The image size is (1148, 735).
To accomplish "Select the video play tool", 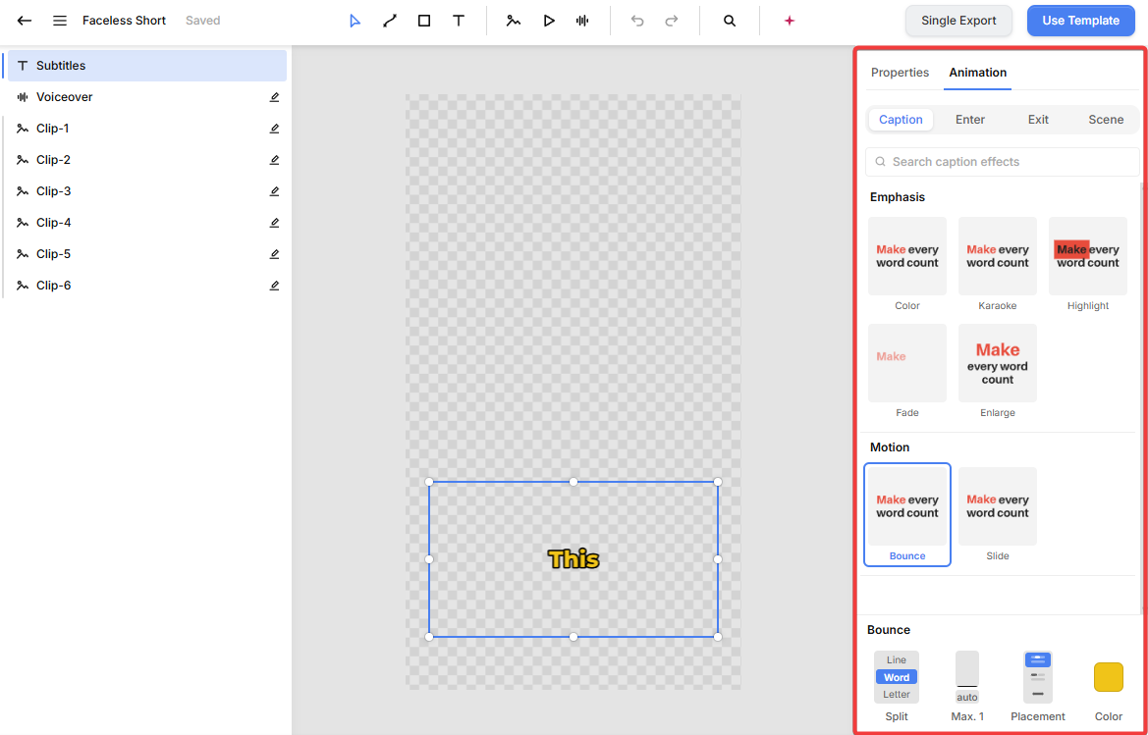I will pyautogui.click(x=548, y=21).
